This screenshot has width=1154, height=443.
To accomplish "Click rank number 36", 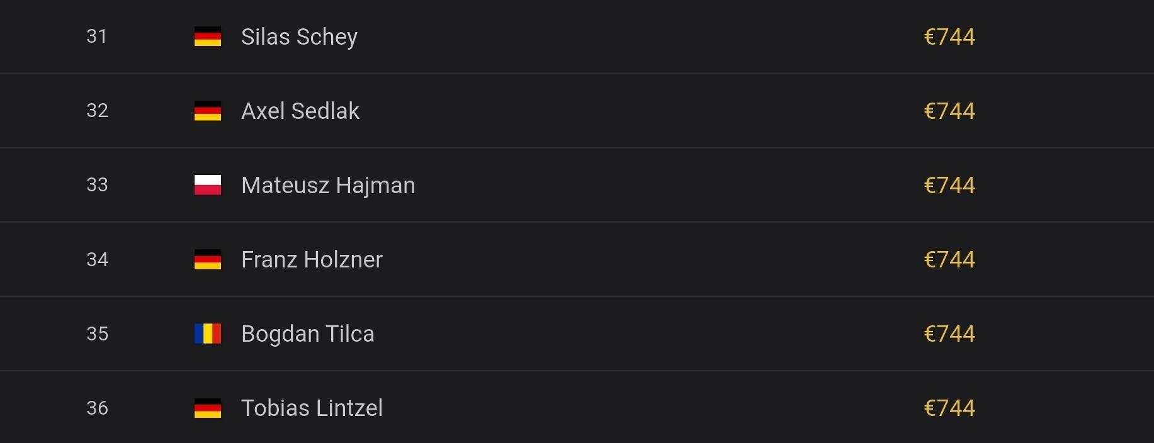I will coord(97,408).
